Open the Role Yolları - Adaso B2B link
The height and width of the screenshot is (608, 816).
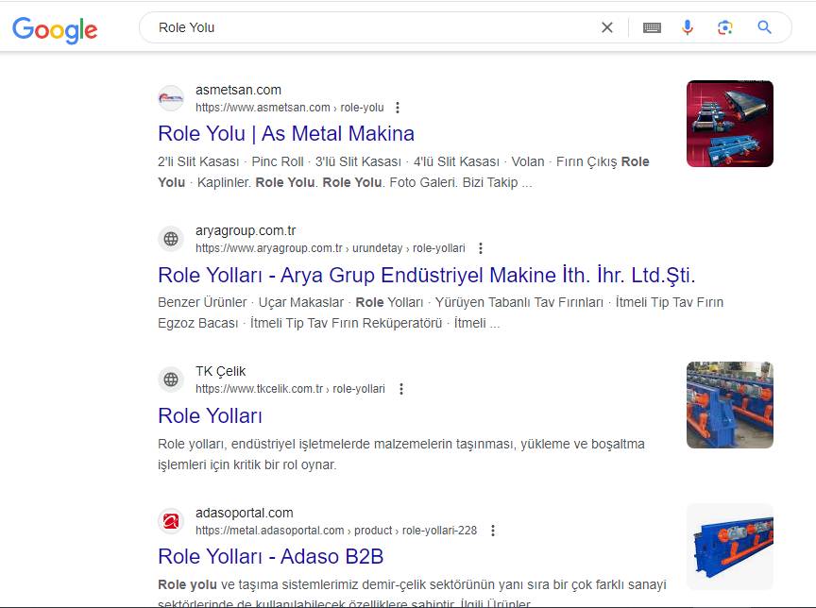[x=270, y=556]
